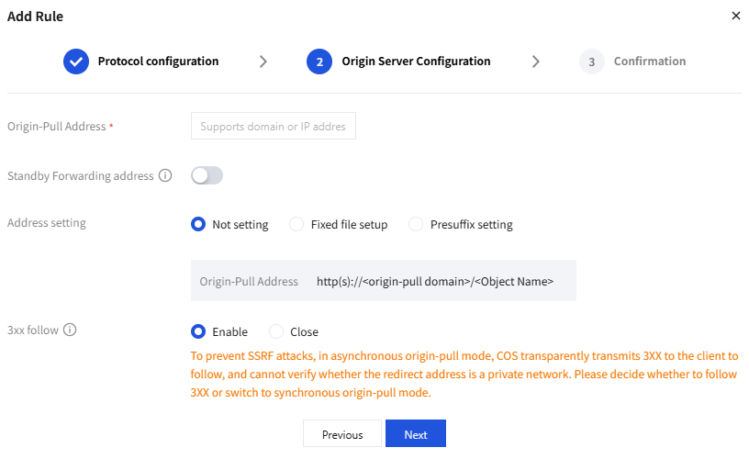Click the info icon beside Standby Forwarding address
The image size is (749, 459).
(x=165, y=175)
